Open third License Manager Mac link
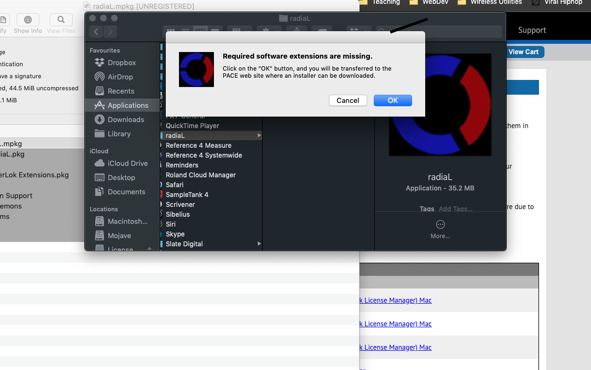 coord(396,347)
